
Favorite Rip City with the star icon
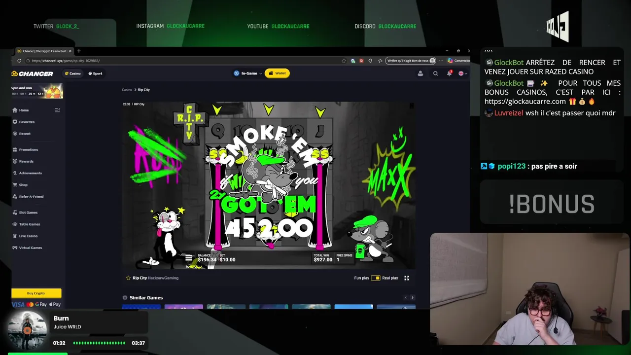[x=128, y=278]
